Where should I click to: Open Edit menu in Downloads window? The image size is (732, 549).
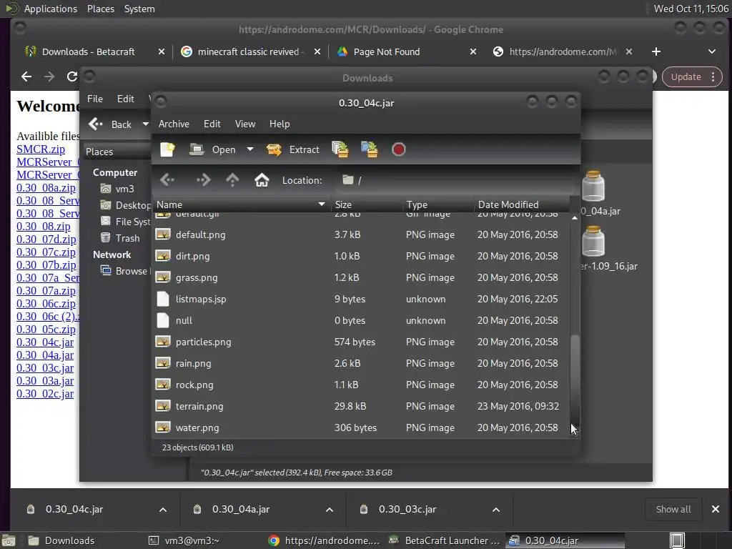[125, 99]
